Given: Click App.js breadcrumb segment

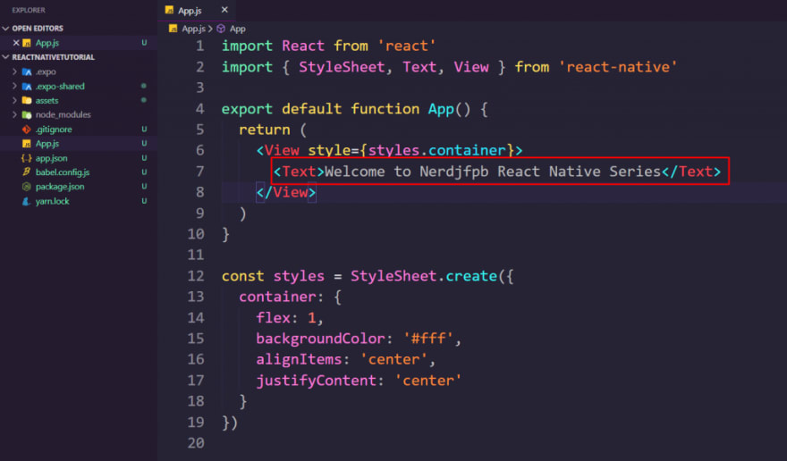Looking at the screenshot, I should [x=194, y=29].
